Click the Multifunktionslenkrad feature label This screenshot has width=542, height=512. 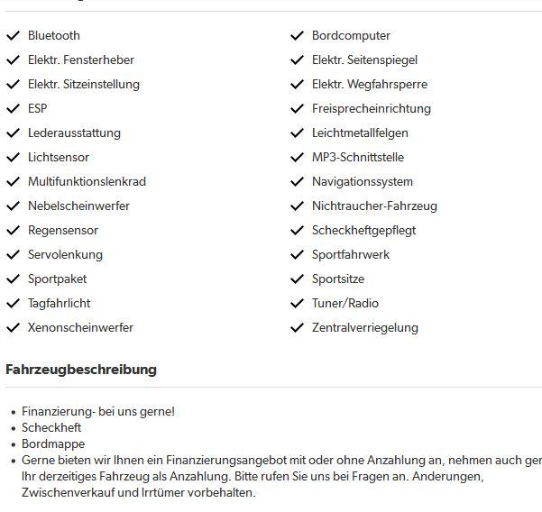[87, 182]
